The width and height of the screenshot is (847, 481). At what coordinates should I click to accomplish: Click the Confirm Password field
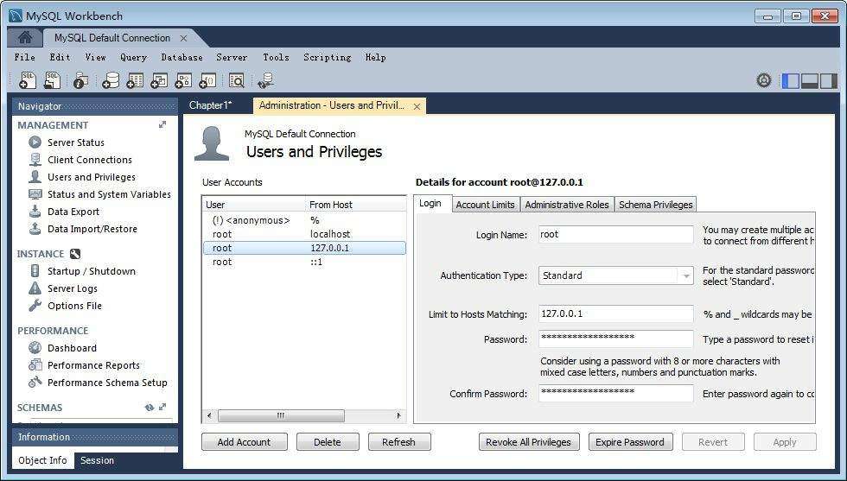coord(615,393)
